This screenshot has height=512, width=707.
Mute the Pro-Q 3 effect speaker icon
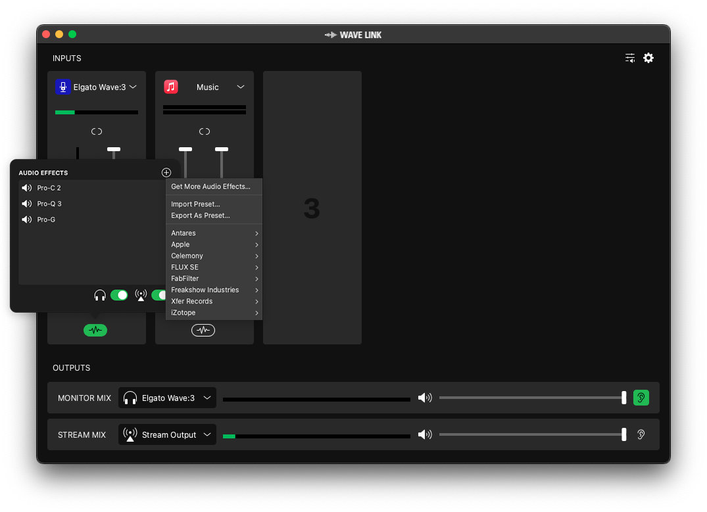tap(26, 204)
